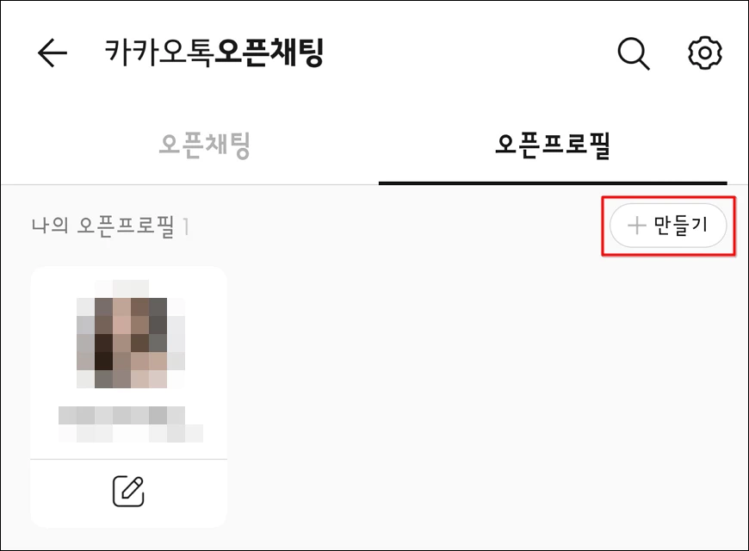Image resolution: width=749 pixels, height=551 pixels.
Task: Open open-chat settings gear icon
Action: (704, 53)
